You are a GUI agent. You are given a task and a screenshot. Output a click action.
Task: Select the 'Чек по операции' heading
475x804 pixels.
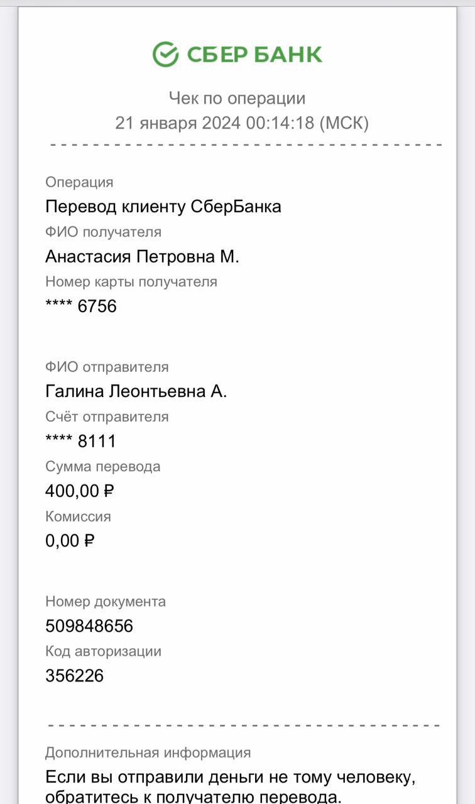click(237, 98)
